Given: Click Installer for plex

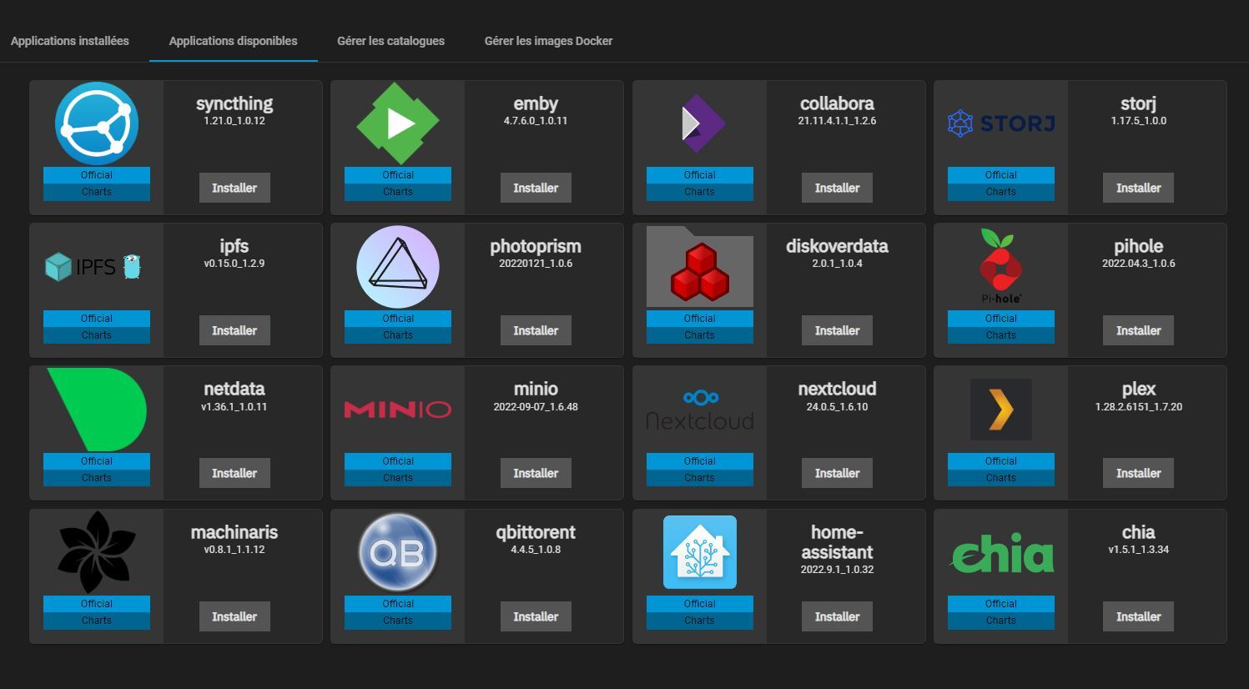Looking at the screenshot, I should (1139, 473).
